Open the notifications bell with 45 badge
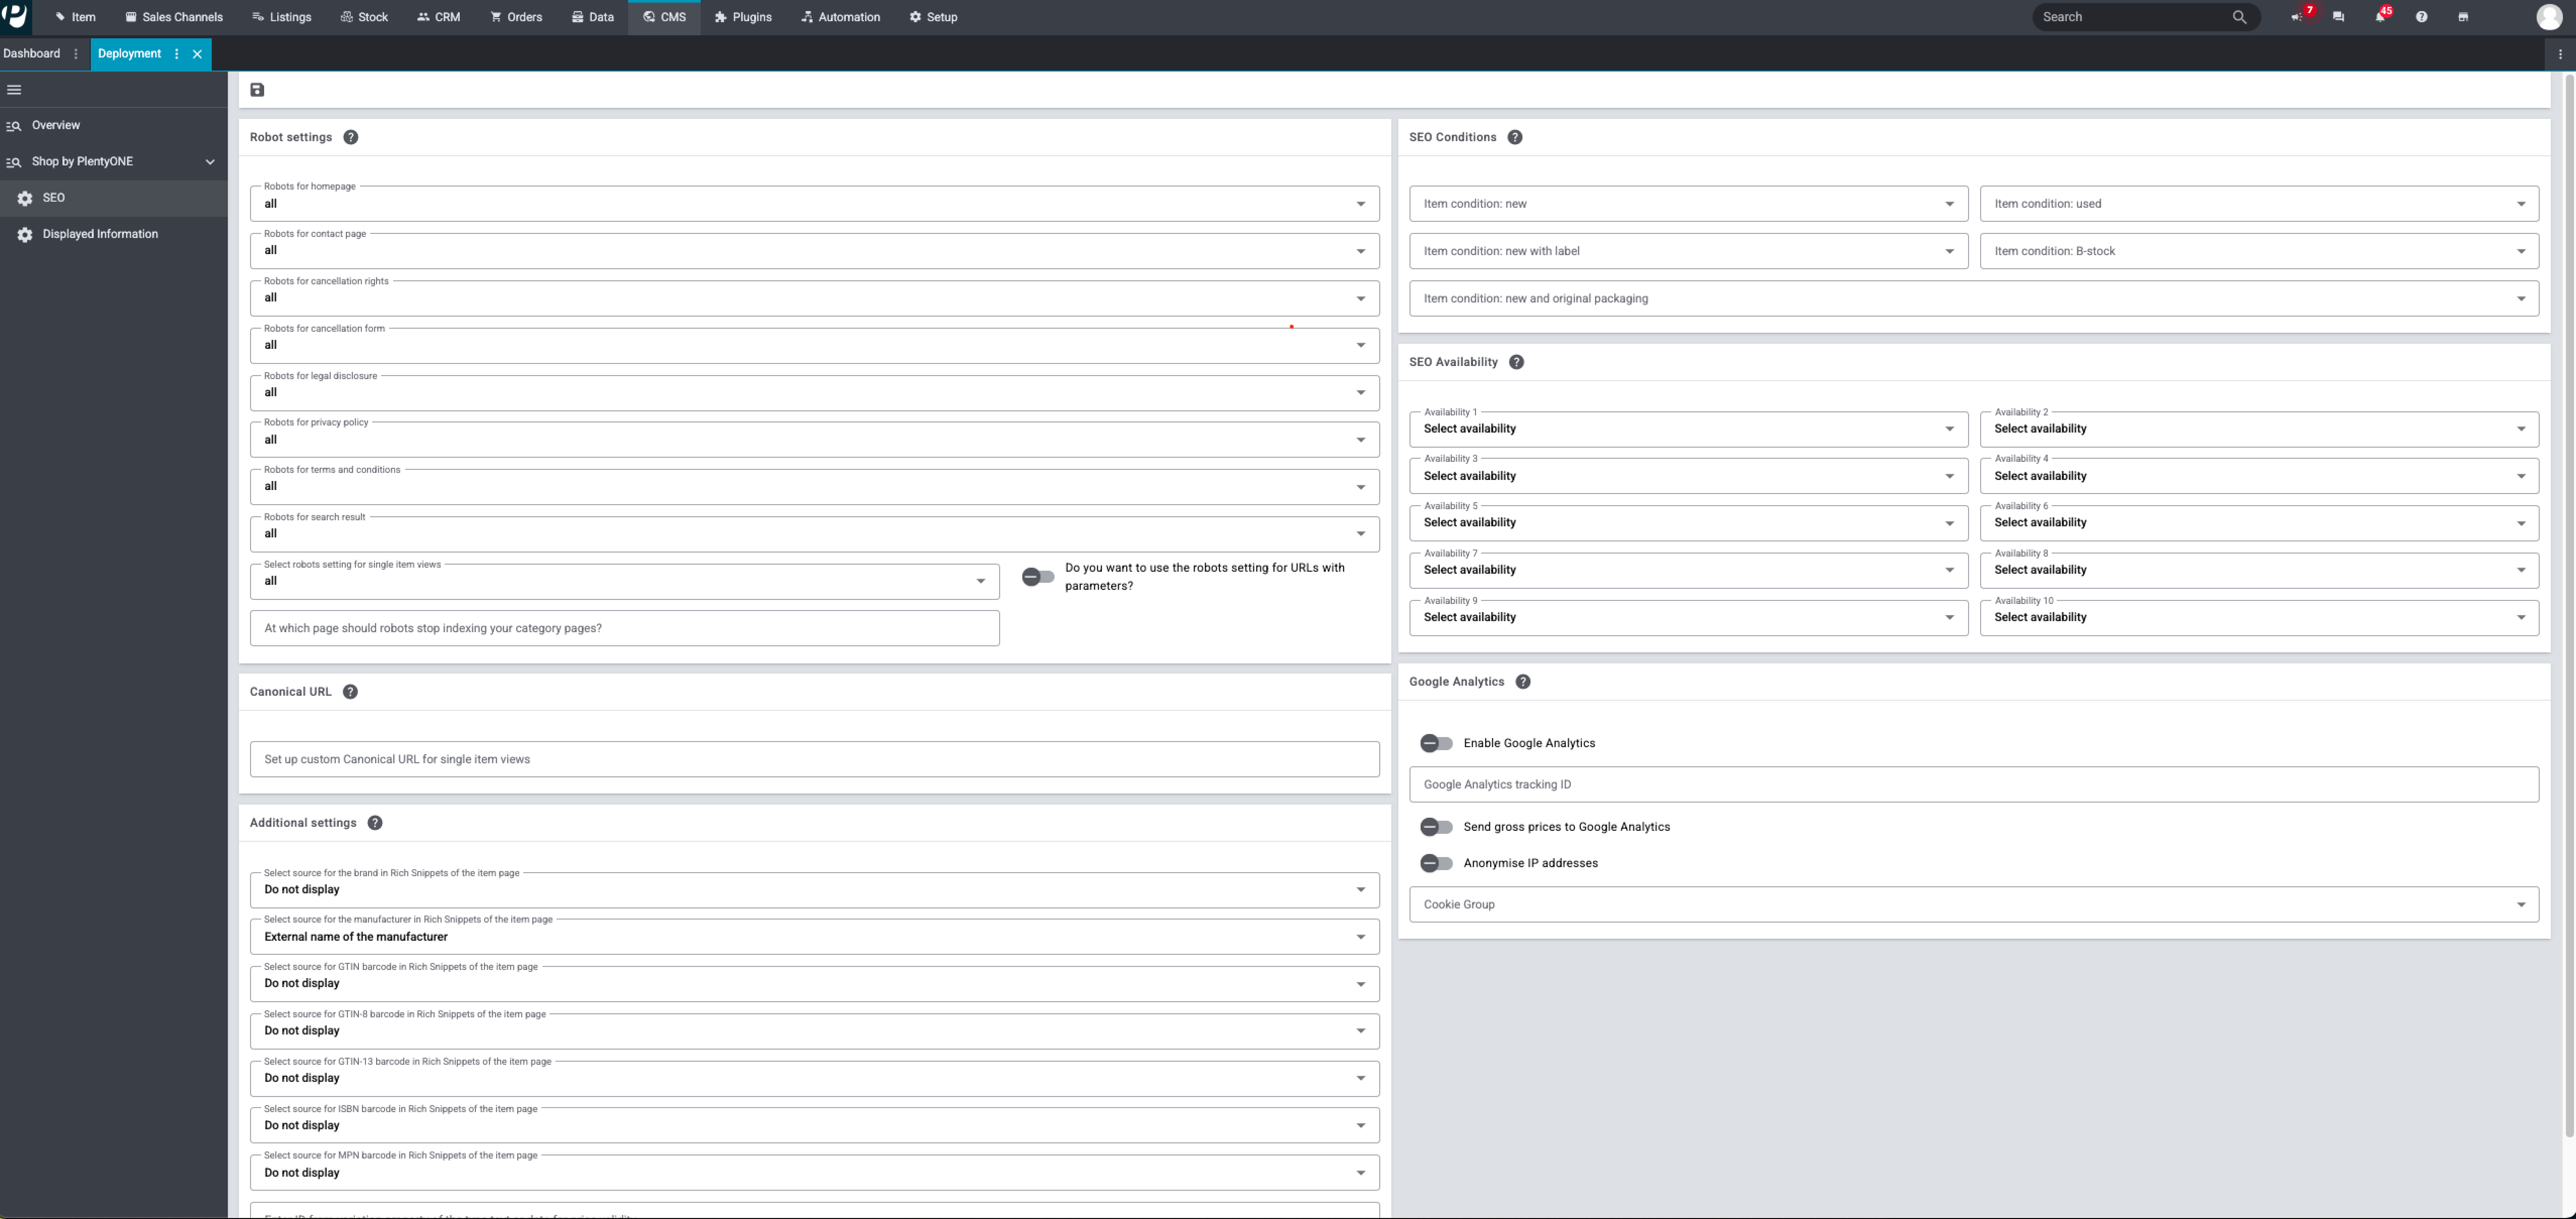This screenshot has width=2576, height=1219. pos(2380,17)
